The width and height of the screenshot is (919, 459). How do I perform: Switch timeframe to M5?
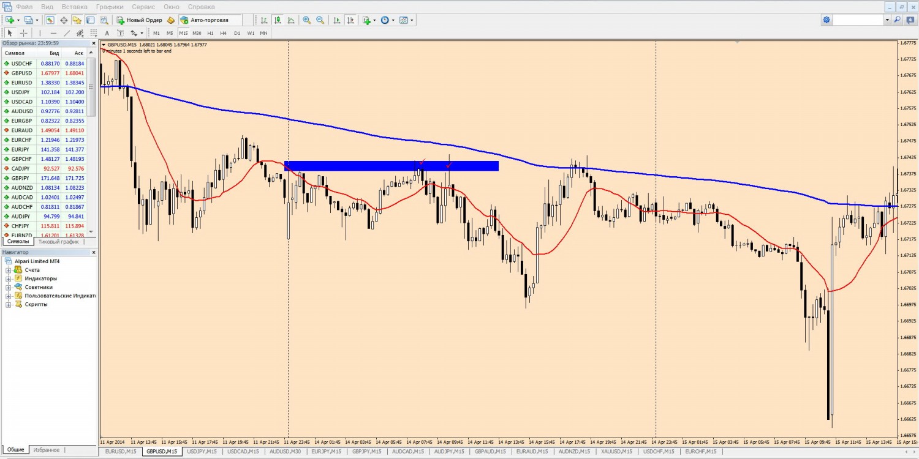[x=170, y=33]
